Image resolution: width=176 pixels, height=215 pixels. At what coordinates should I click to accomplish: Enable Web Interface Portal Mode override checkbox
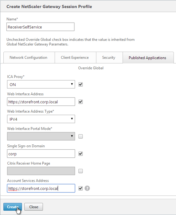point(81,136)
